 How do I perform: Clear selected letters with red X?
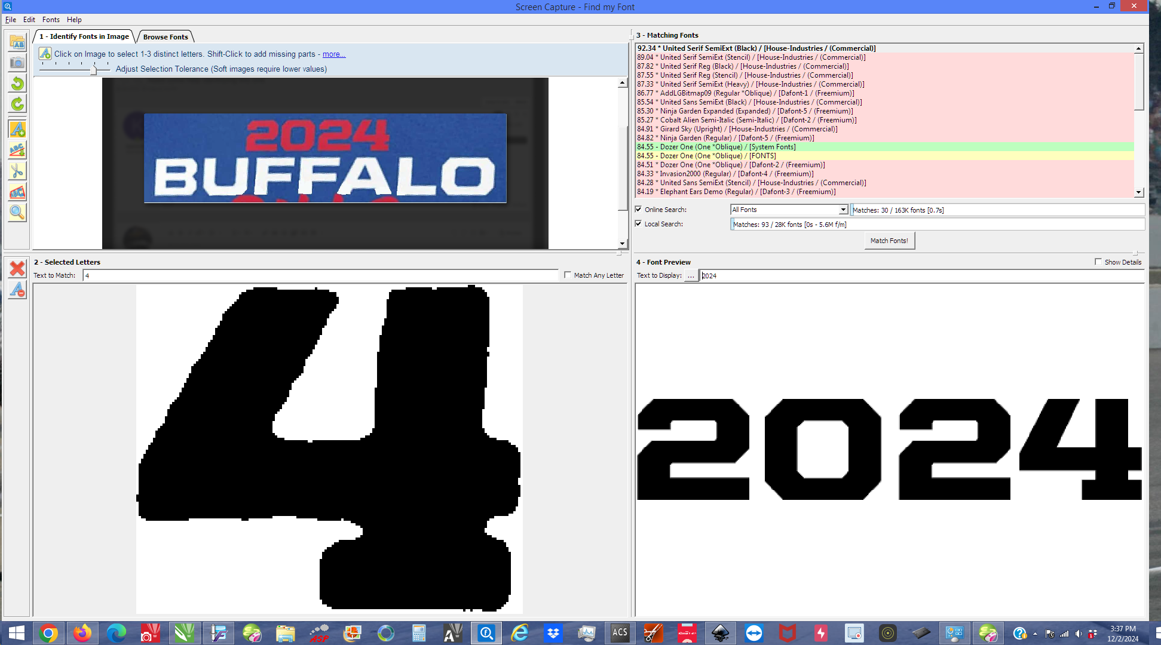coord(17,269)
